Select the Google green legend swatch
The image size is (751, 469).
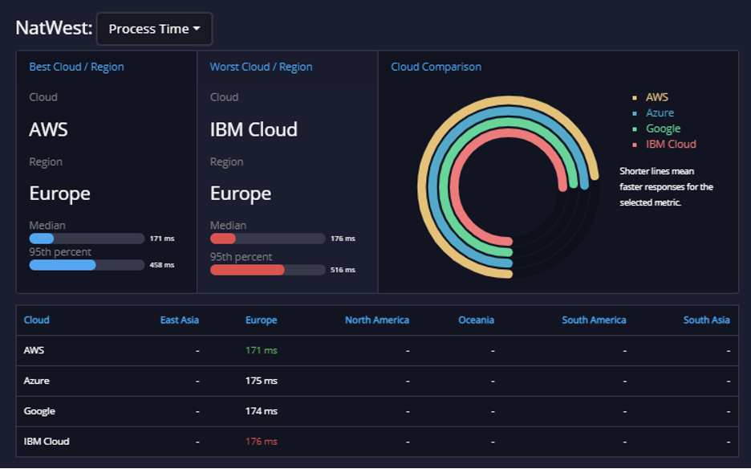635,129
